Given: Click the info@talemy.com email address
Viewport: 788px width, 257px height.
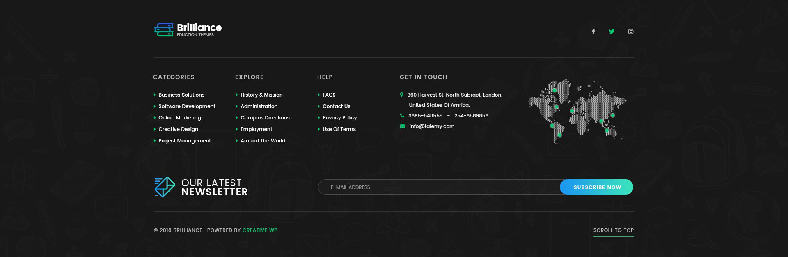Looking at the screenshot, I should [432, 126].
